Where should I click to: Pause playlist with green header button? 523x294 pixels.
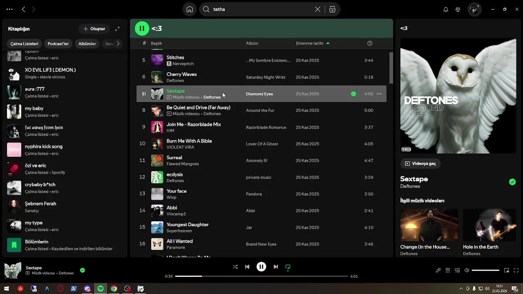[x=142, y=29]
